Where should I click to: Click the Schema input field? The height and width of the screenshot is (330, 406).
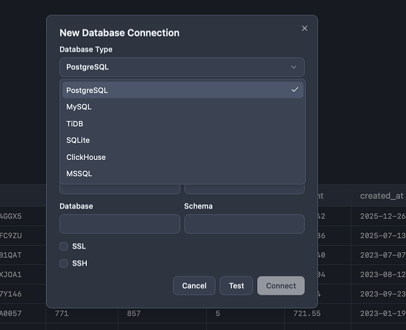point(244,224)
